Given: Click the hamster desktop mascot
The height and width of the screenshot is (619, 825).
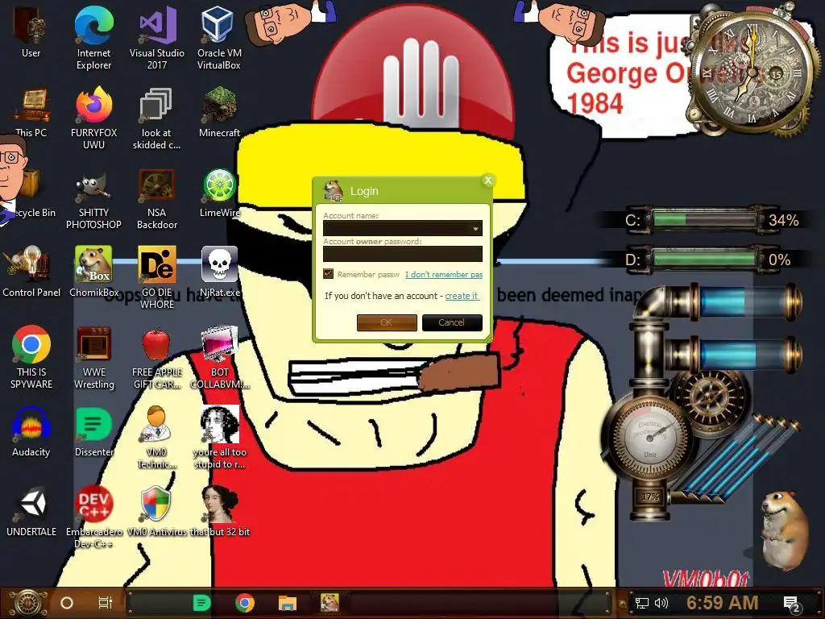Looking at the screenshot, I should (x=785, y=530).
